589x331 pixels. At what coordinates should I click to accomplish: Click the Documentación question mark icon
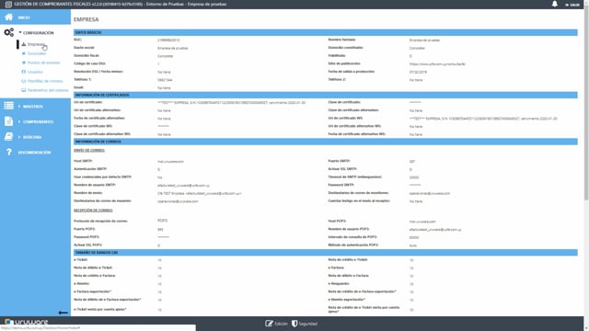pyautogui.click(x=9, y=152)
